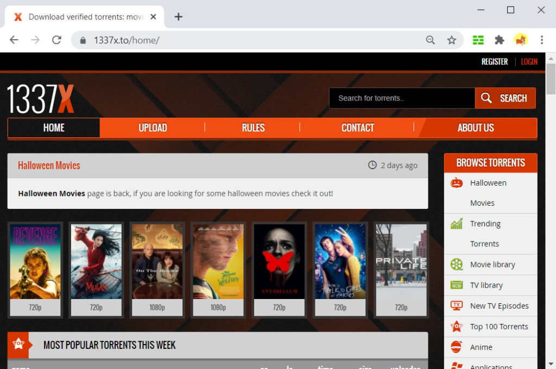
Task: Maximize the Chrome window
Action: pyautogui.click(x=510, y=10)
